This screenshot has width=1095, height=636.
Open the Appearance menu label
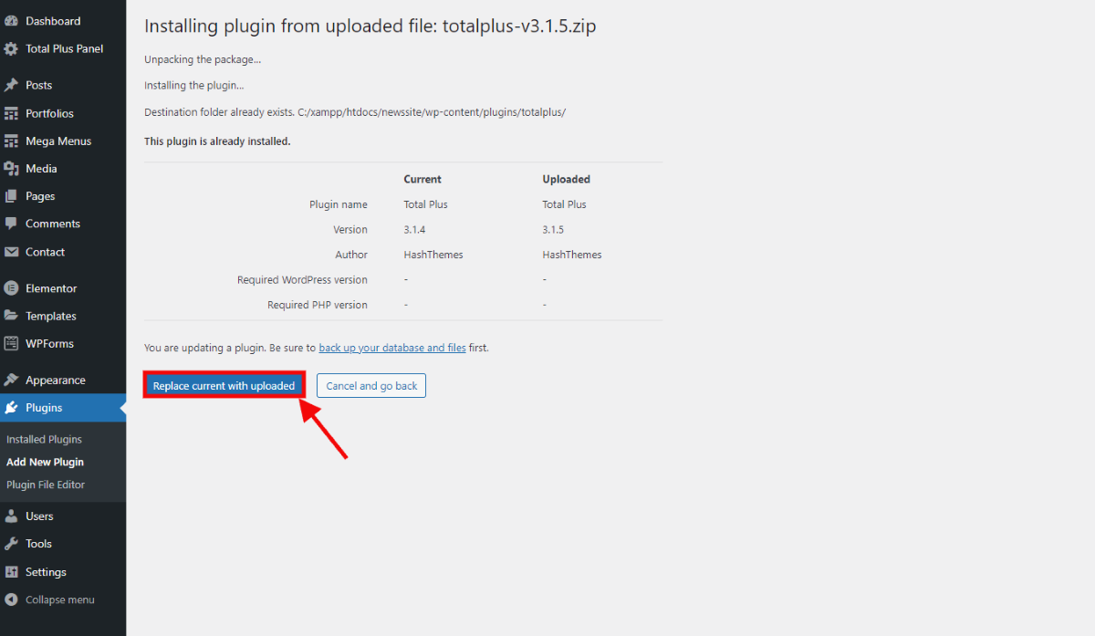[56, 380]
